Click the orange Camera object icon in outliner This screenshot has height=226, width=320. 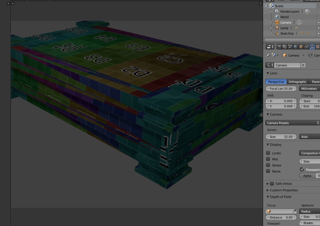coord(277,22)
